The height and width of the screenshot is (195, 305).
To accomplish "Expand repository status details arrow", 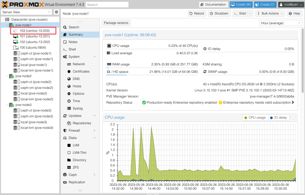I will (293, 103).
